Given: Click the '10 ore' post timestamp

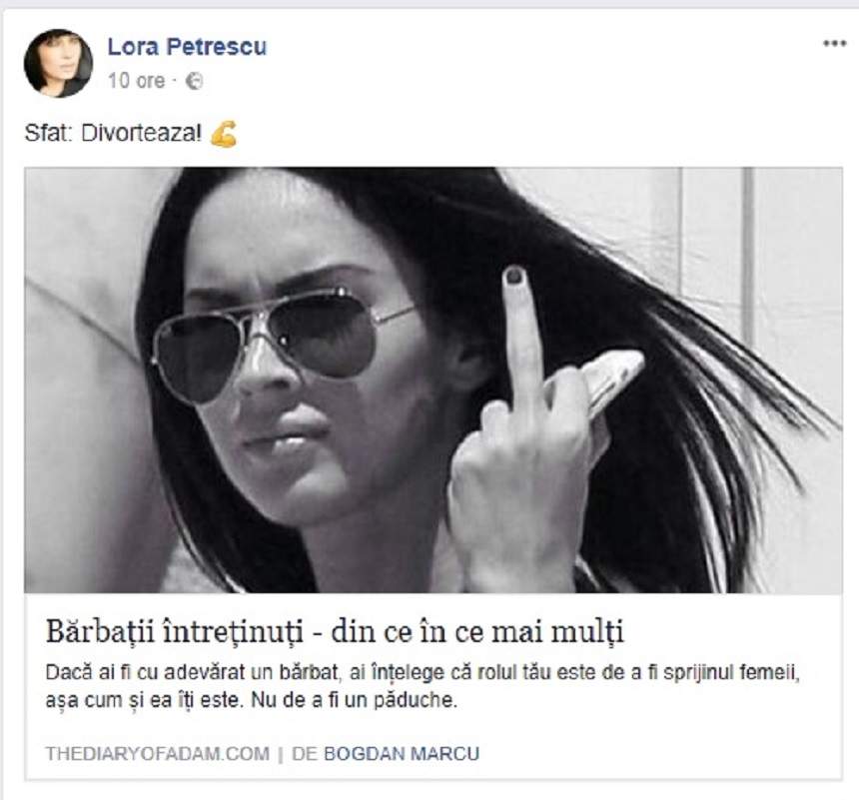Looking at the screenshot, I should coord(136,81).
